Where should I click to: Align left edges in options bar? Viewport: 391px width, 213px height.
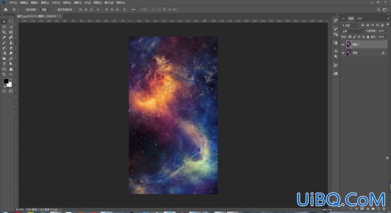click(x=80, y=10)
